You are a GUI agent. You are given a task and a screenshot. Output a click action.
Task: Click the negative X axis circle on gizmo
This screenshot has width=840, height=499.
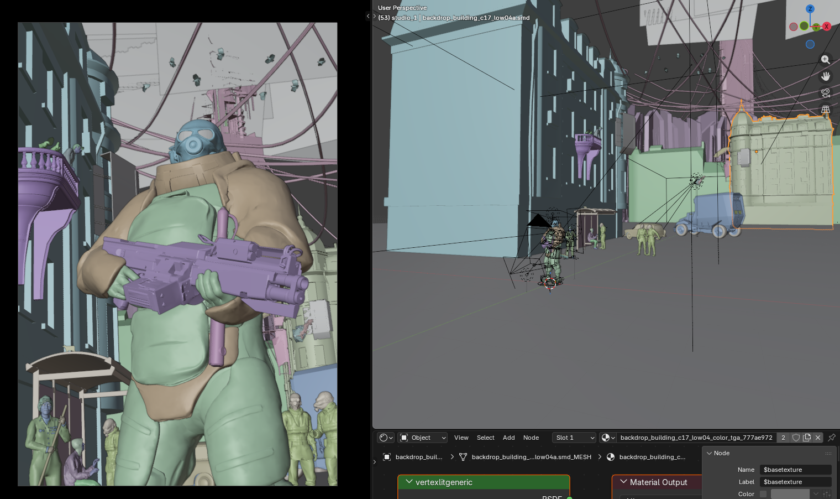794,27
